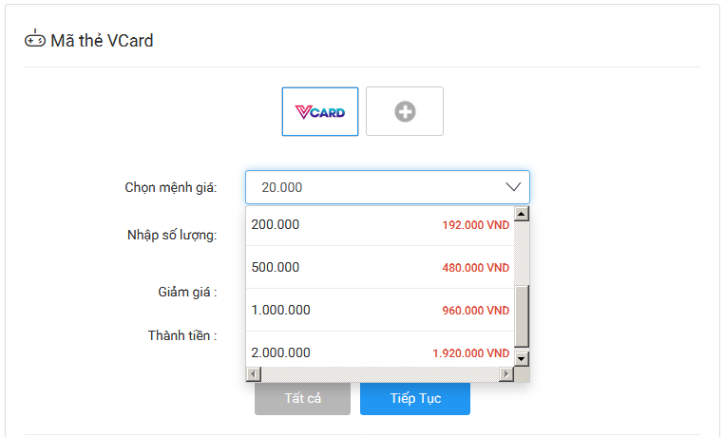
Task: Open the 20.000 denomination combo box
Action: point(388,187)
